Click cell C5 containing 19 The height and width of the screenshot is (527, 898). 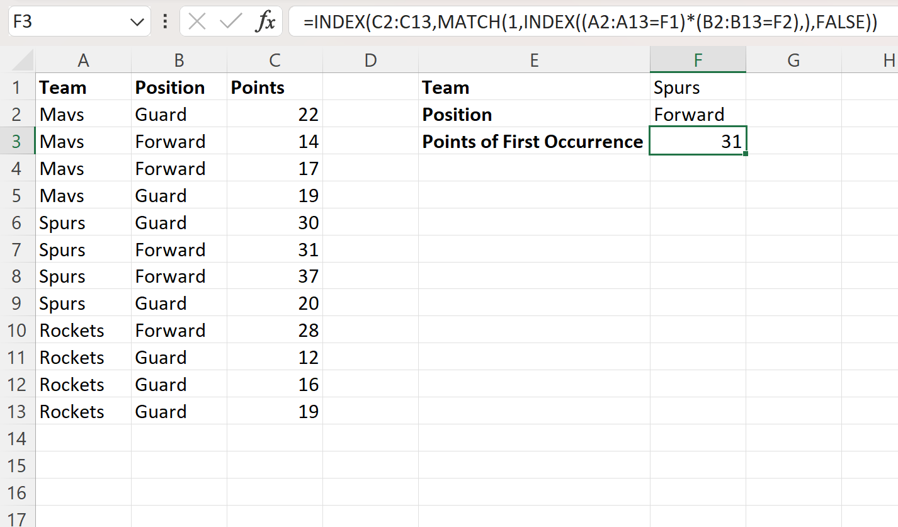(275, 195)
